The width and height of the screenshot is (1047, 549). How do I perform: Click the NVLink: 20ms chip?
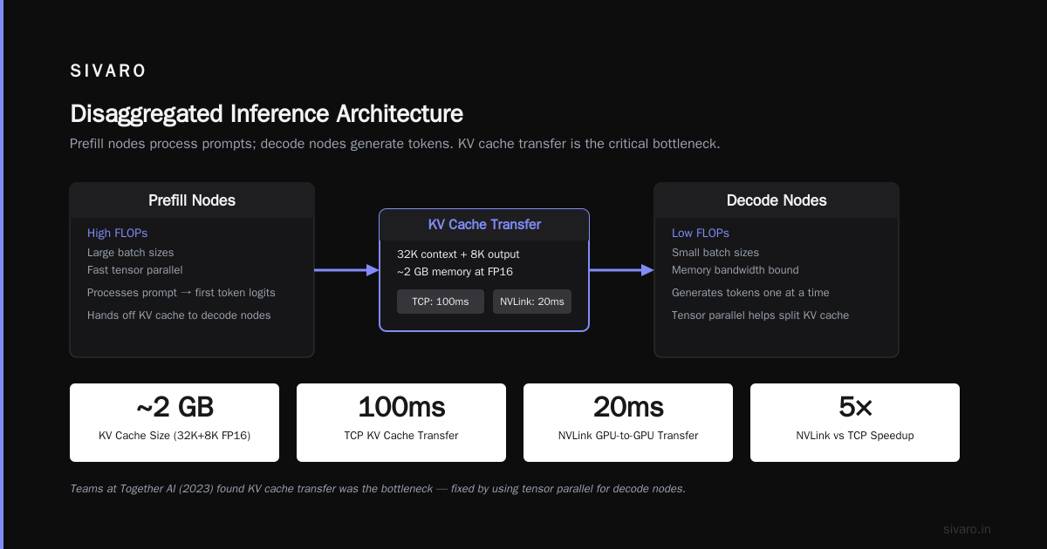[x=532, y=302]
